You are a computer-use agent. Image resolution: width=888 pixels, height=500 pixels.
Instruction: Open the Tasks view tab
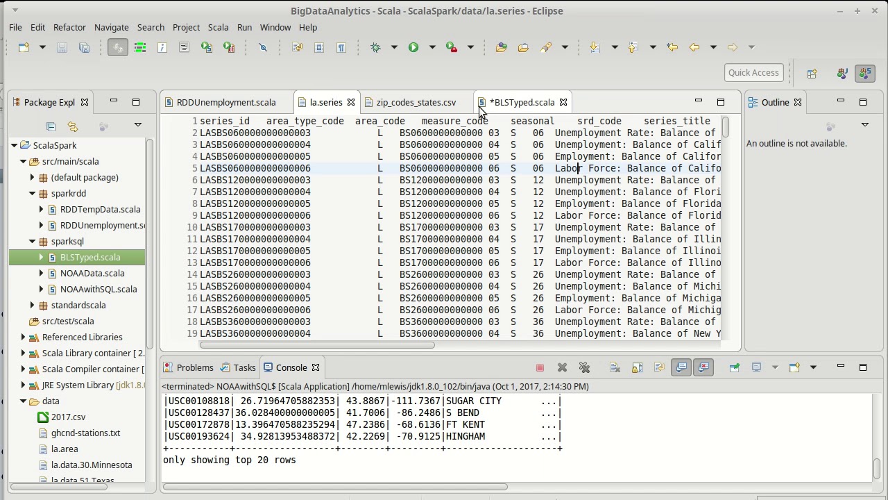coord(244,367)
